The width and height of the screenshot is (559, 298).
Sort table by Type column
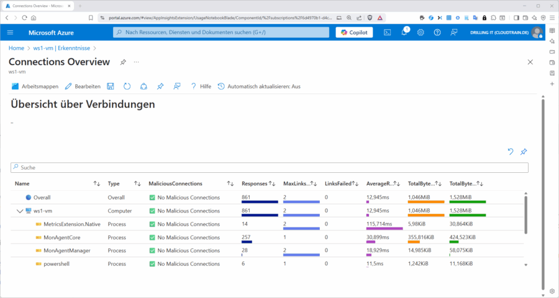[137, 183]
